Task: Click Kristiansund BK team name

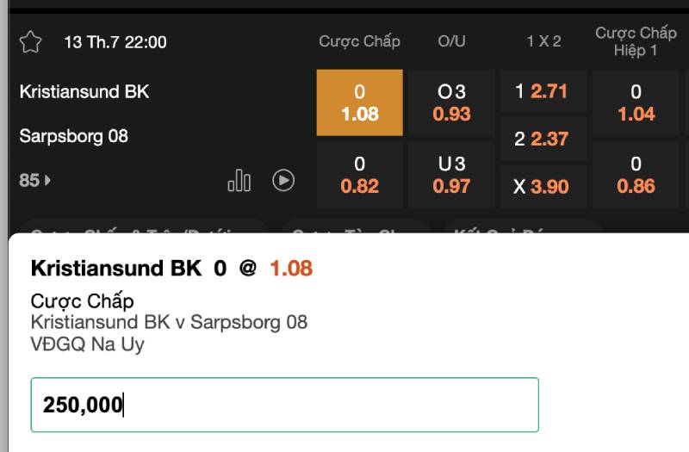Action: point(84,91)
